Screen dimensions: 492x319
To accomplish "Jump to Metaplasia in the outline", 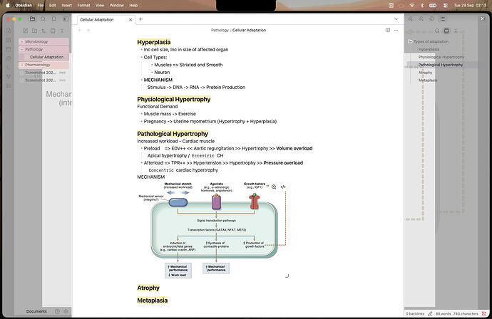I will 428,80.
